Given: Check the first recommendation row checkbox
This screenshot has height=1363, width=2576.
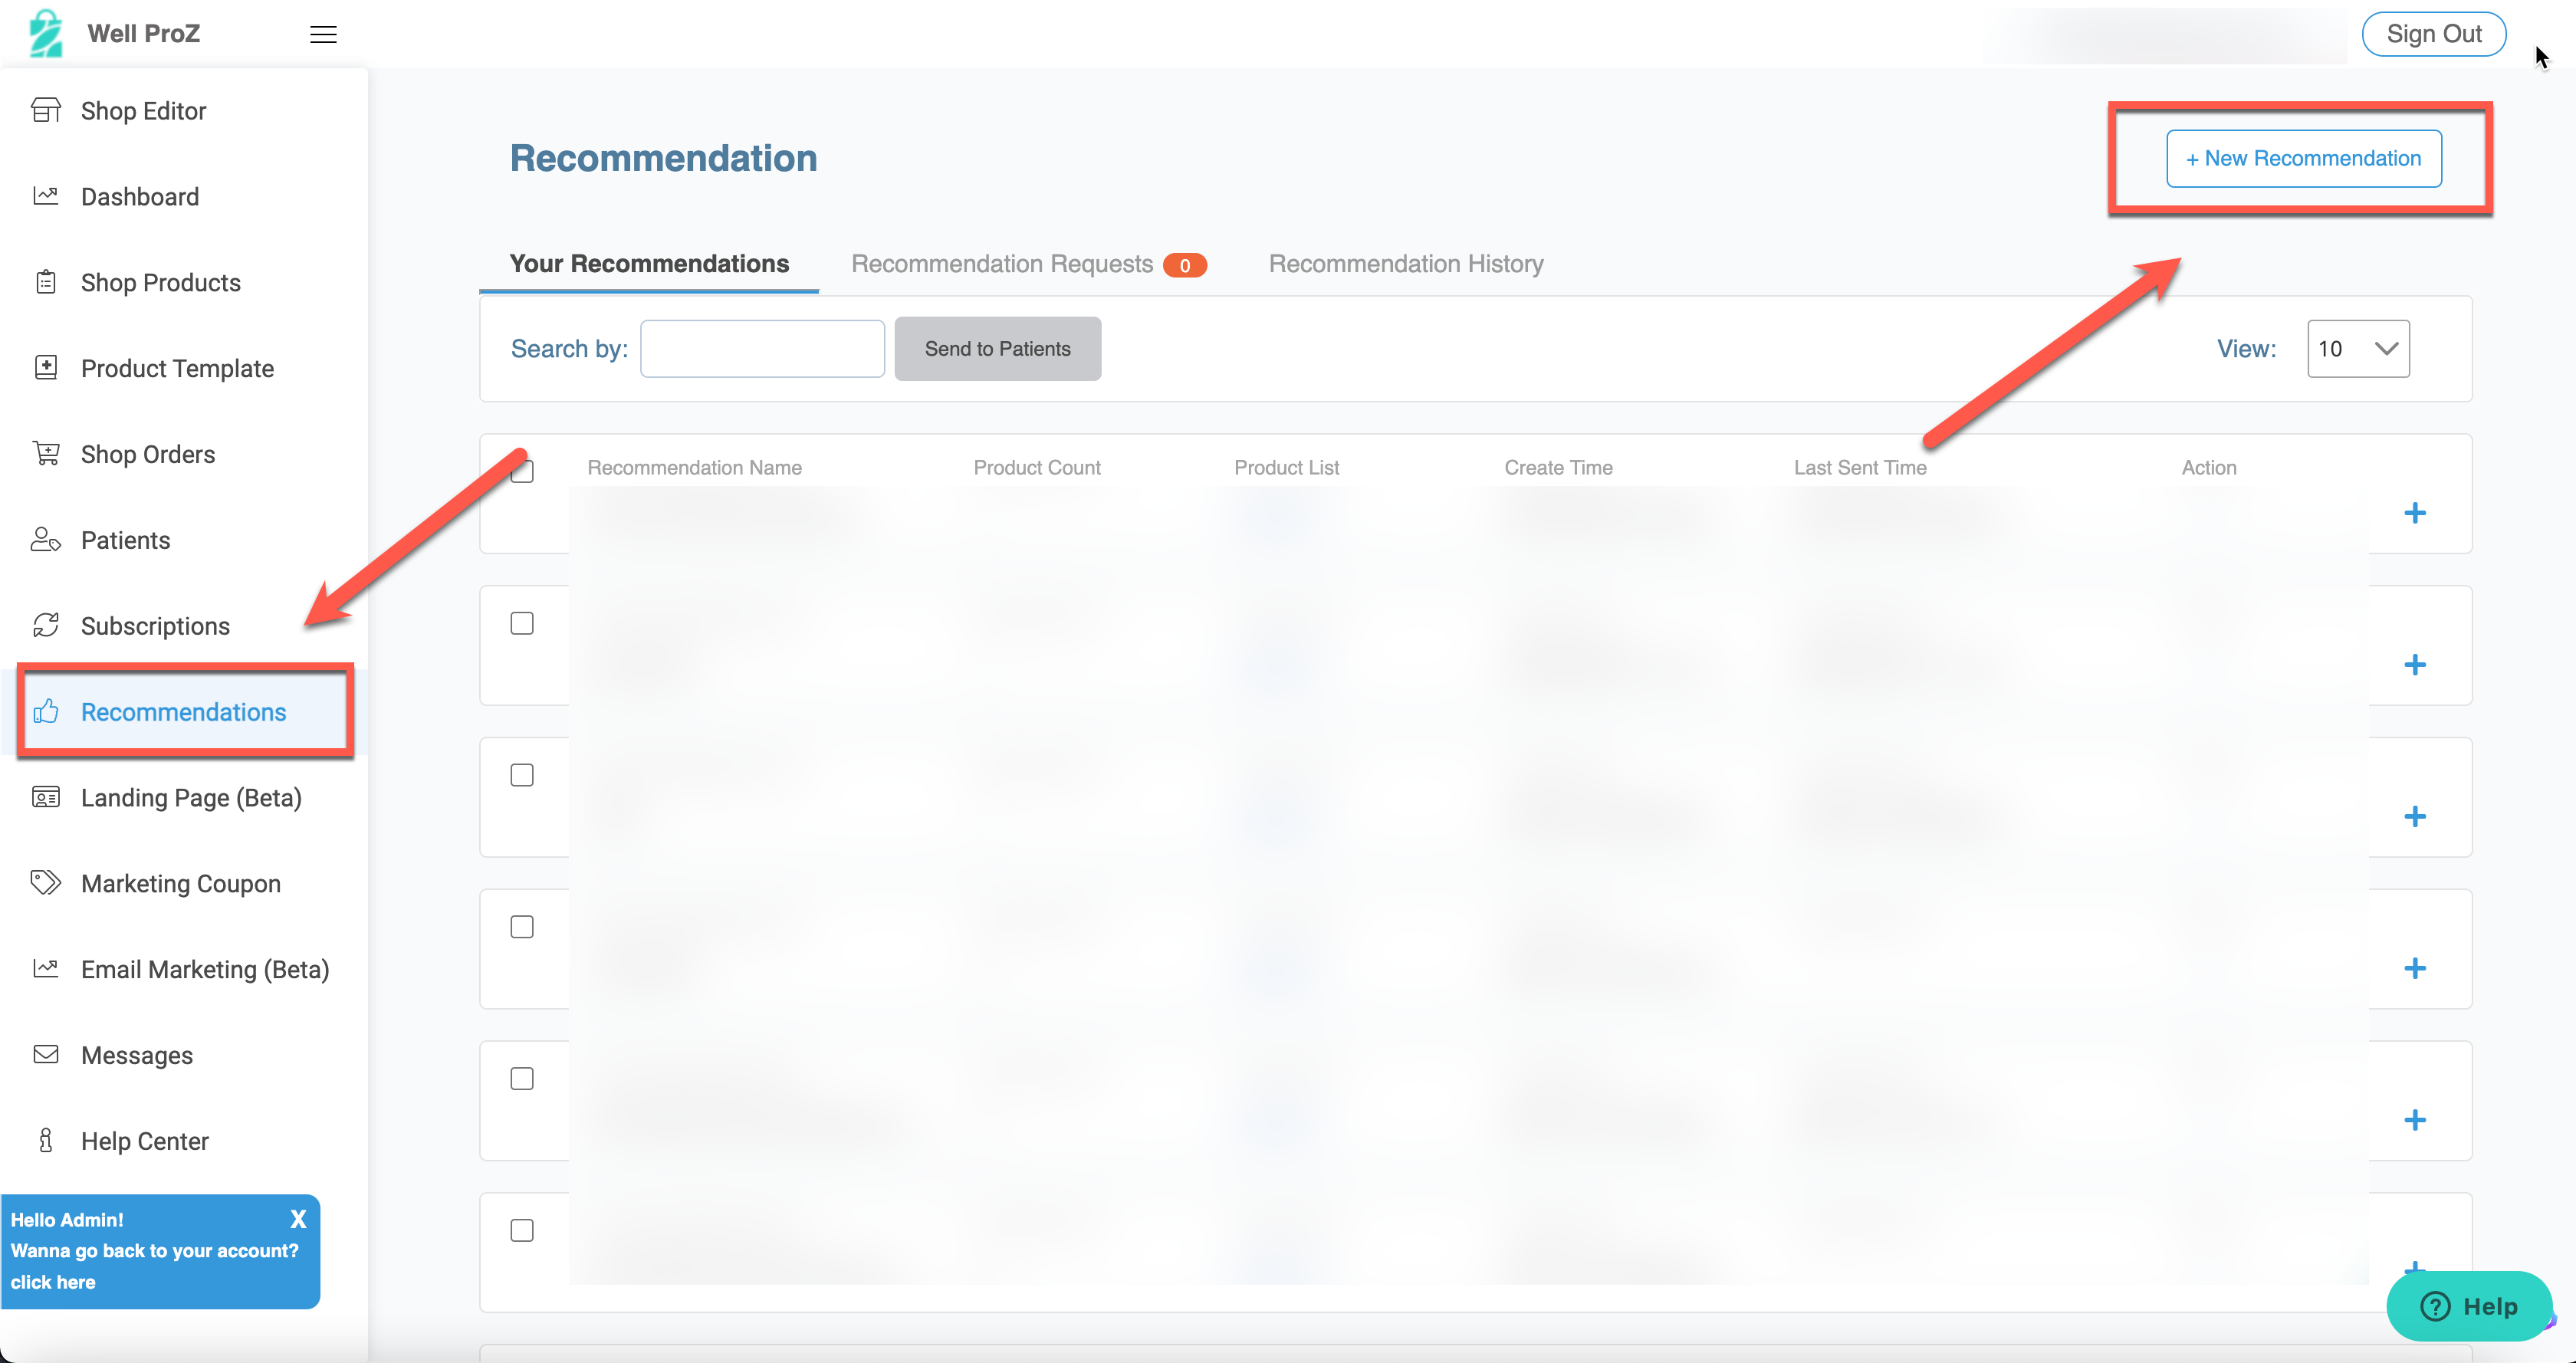Looking at the screenshot, I should pos(522,622).
